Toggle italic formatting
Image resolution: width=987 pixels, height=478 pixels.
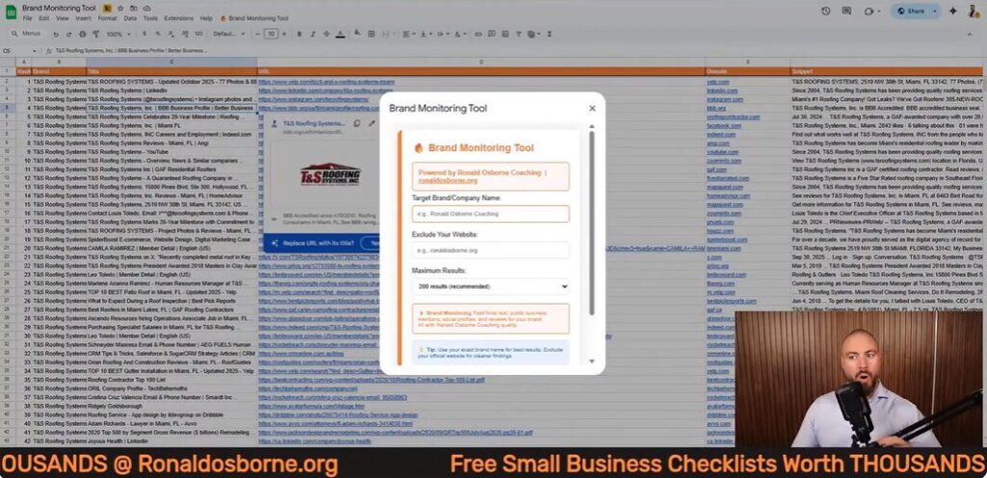coord(313,34)
